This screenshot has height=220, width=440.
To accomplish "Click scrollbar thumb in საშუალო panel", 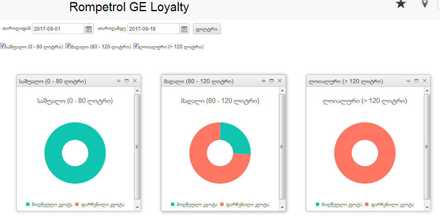I will point(137,146).
